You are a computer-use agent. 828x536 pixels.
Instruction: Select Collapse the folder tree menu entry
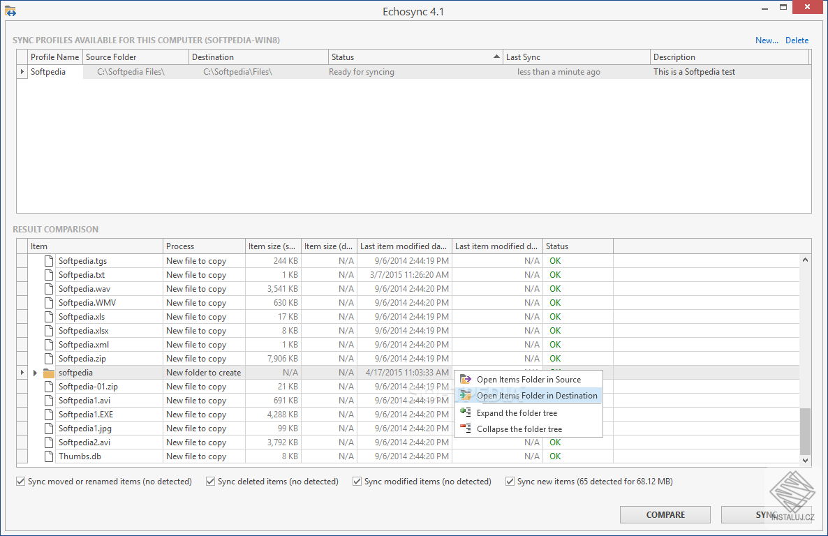tap(528, 429)
